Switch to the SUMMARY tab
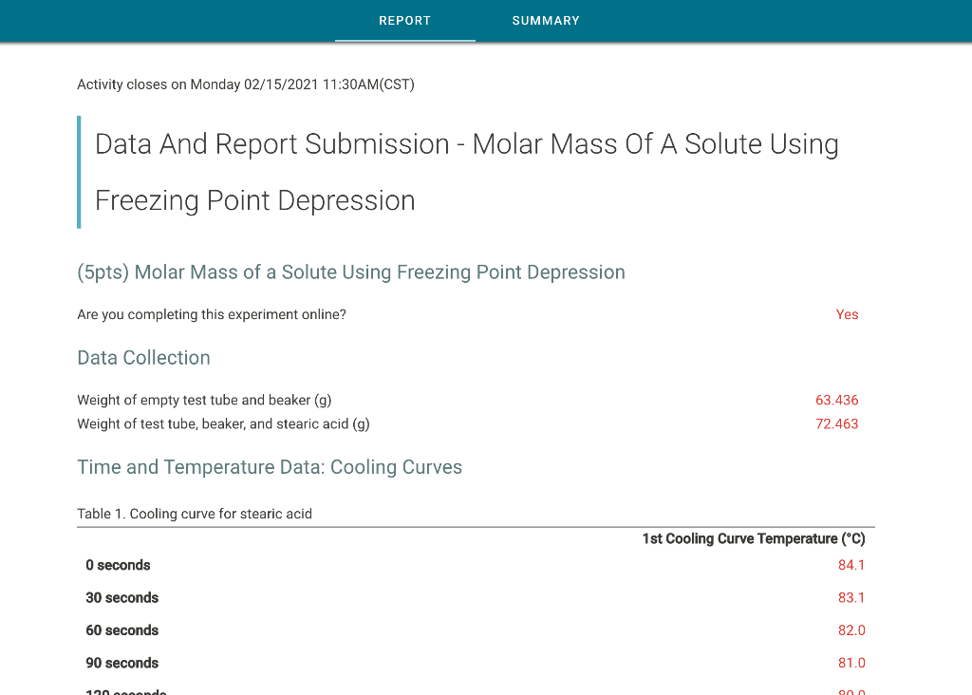This screenshot has width=972, height=695. click(x=546, y=20)
